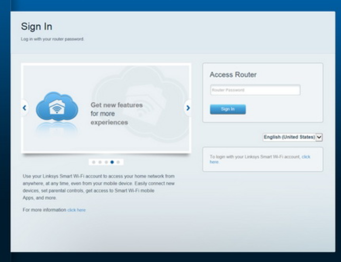341x262 pixels.
Task: Select fourth active carousel dot
Action: coord(112,162)
